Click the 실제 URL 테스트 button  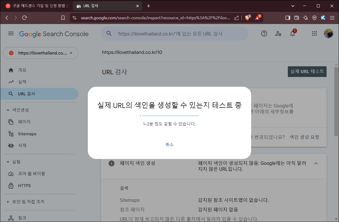click(307, 71)
